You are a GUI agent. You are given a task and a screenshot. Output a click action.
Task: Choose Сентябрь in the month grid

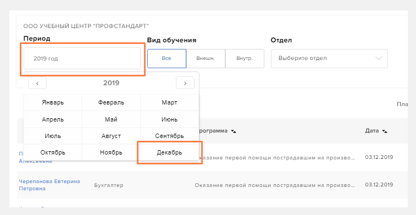pyautogui.click(x=169, y=136)
